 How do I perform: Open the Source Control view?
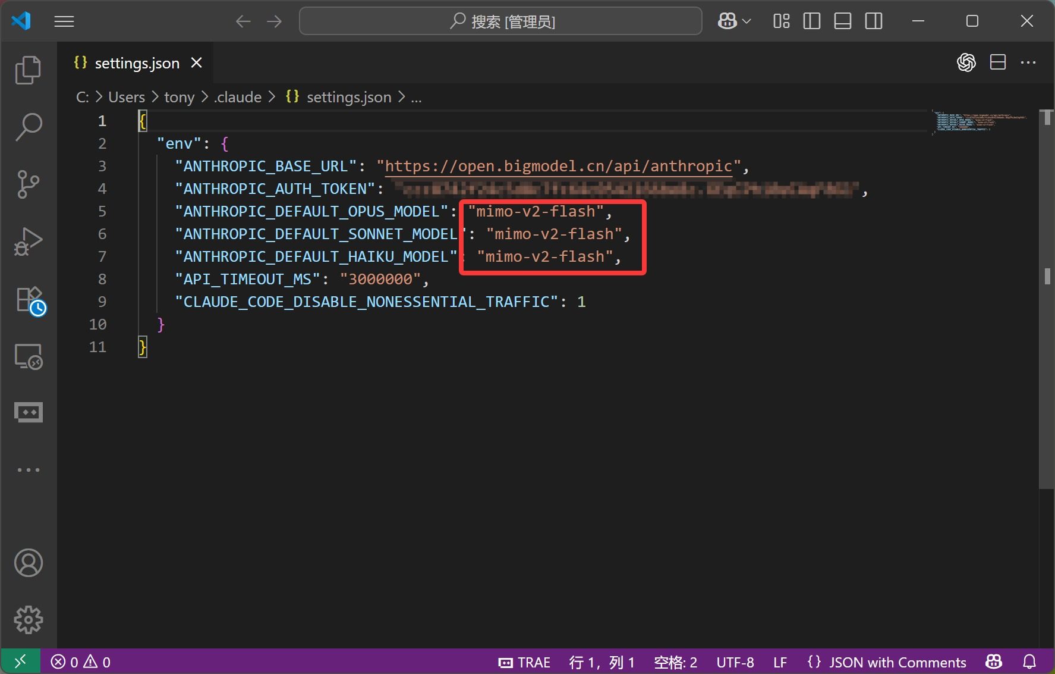click(28, 184)
